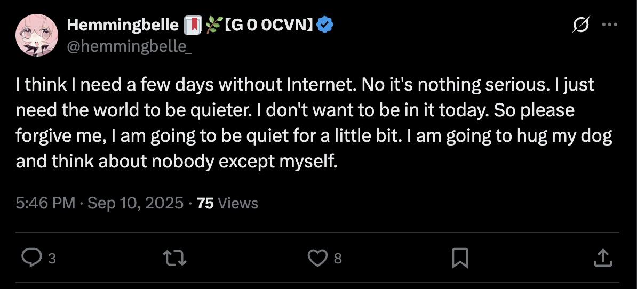Click the Sep 10, 2025 date
Image resolution: width=637 pixels, height=289 pixels.
pos(135,203)
